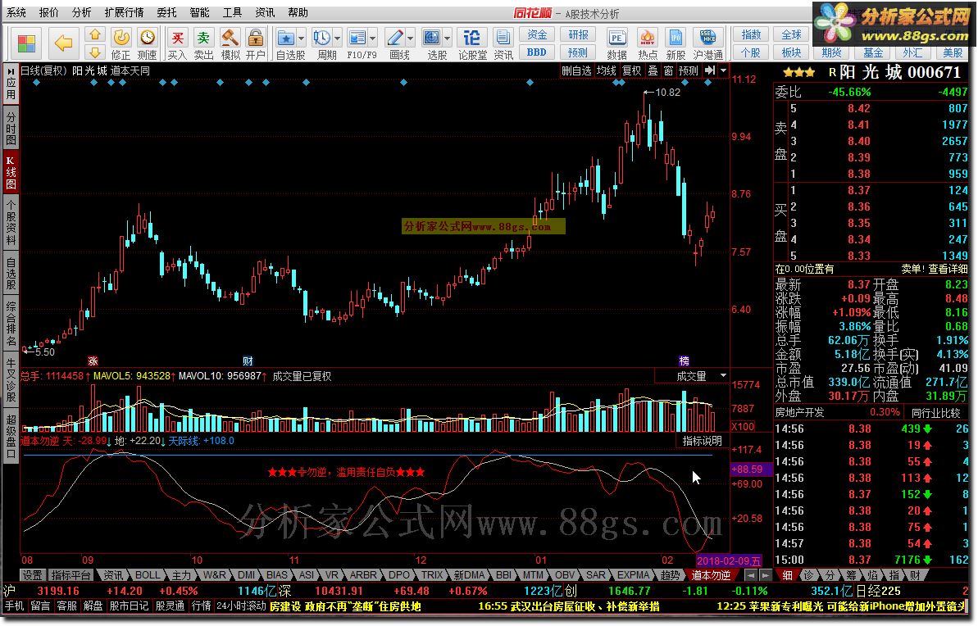Toggle 窗 multi-window option

coord(669,70)
